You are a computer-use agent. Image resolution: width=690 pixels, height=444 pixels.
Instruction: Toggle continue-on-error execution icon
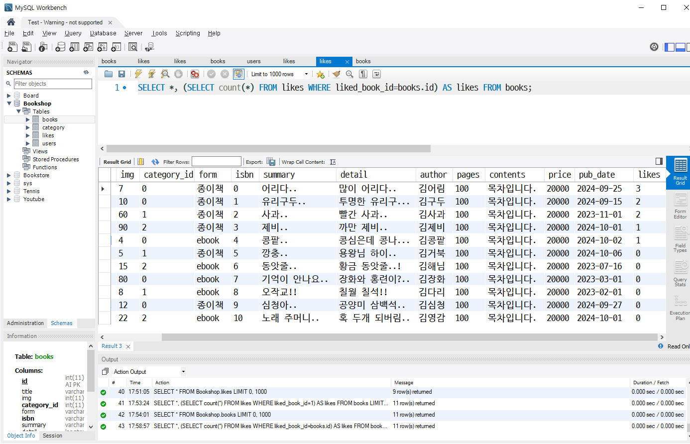coord(195,74)
